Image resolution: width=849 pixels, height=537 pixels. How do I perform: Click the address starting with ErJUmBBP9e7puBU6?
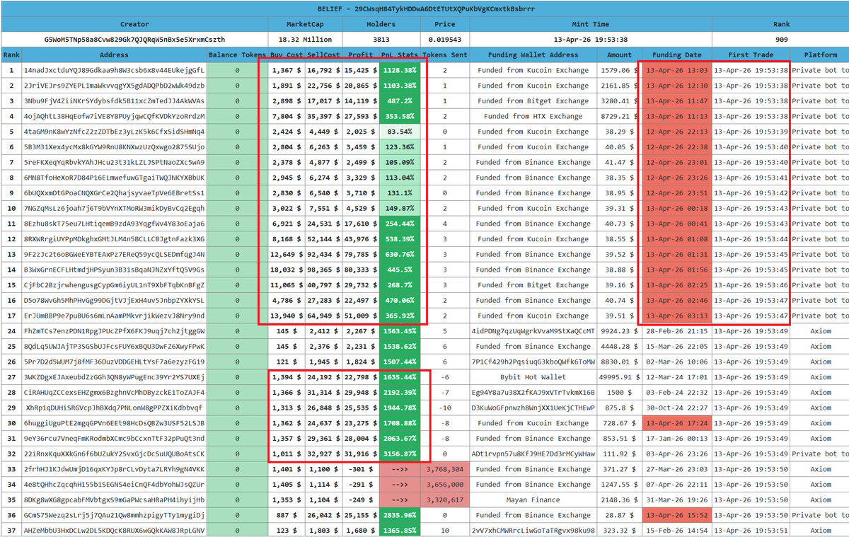[x=114, y=316]
